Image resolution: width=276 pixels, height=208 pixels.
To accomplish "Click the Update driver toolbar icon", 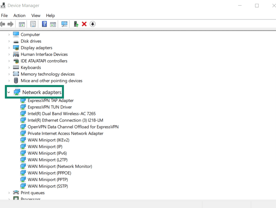I will [x=76, y=24].
